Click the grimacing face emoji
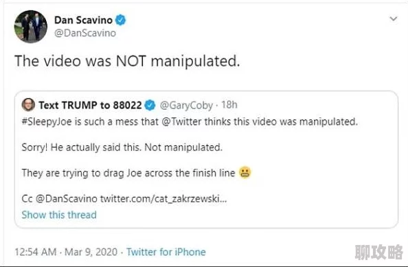This screenshot has width=408, height=267. point(245,173)
